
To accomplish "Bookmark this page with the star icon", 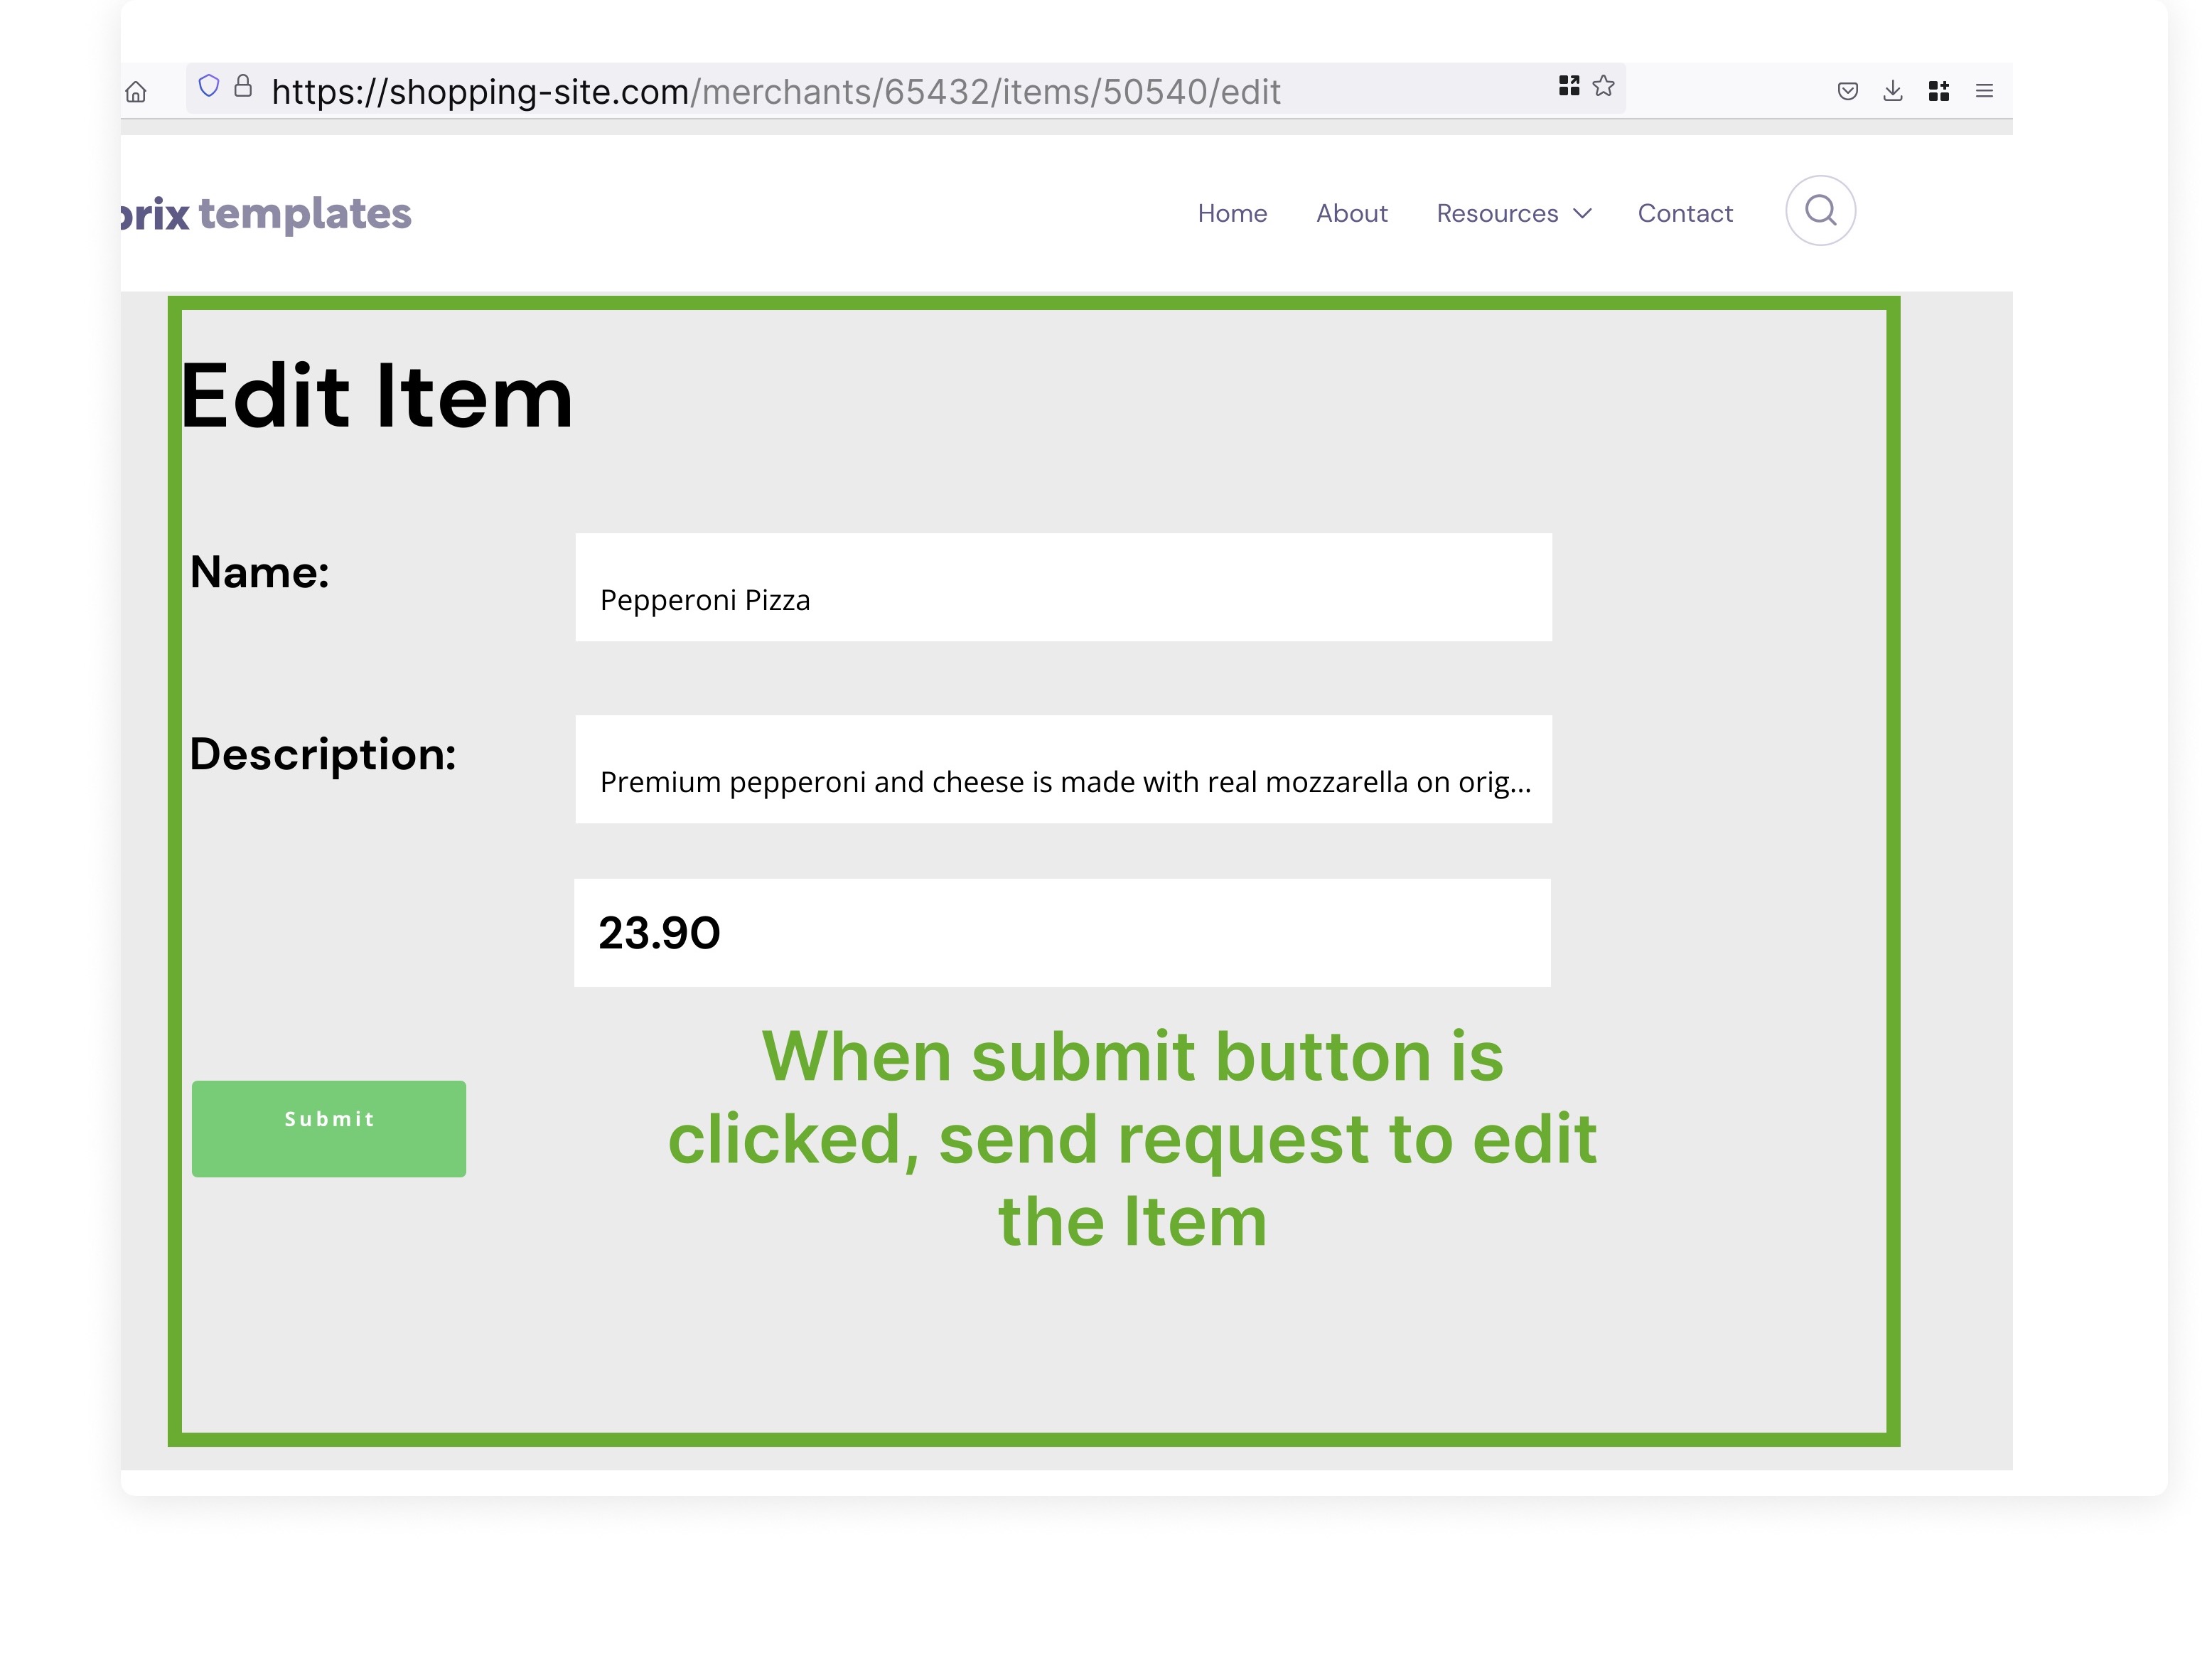I will coord(1604,86).
